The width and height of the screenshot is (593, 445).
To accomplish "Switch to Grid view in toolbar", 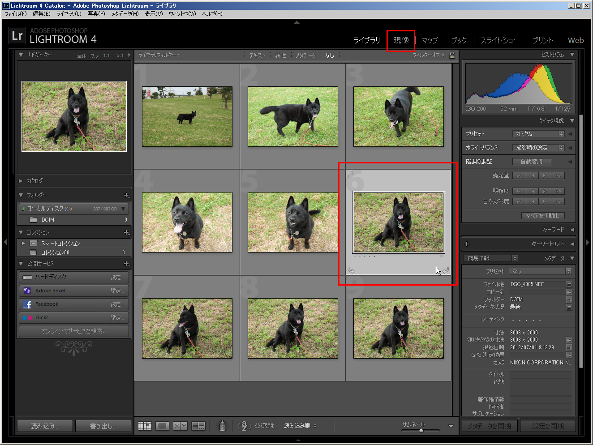I will pyautogui.click(x=145, y=426).
